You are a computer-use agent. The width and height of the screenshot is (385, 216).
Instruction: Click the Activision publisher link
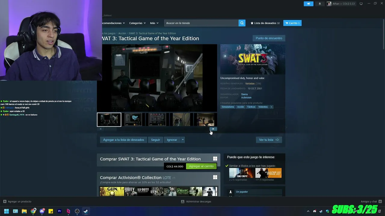pos(246,97)
